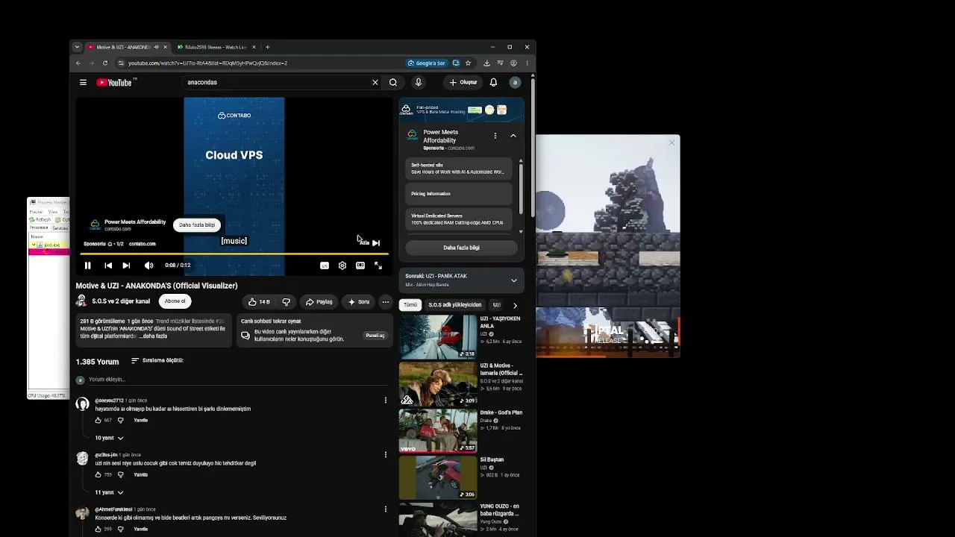Viewport: 955px width, 537px height.
Task: Bookmark this page with the star
Action: click(468, 63)
